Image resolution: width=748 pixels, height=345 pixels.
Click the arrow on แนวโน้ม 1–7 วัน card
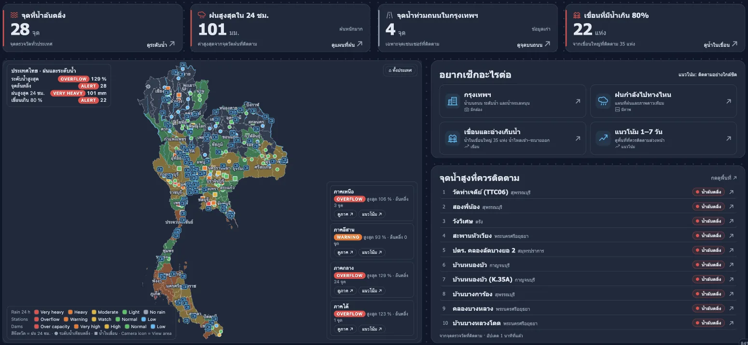(729, 138)
